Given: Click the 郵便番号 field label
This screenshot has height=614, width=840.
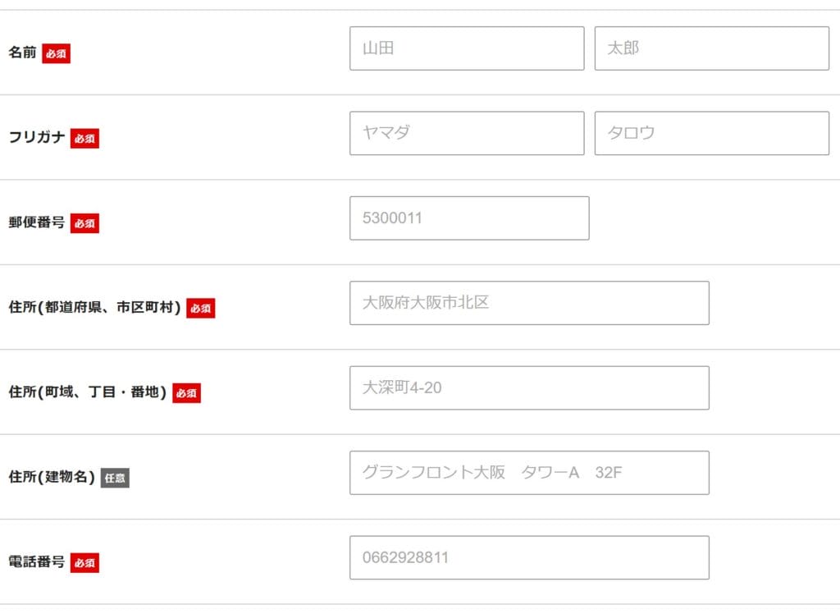Looking at the screenshot, I should 36,222.
